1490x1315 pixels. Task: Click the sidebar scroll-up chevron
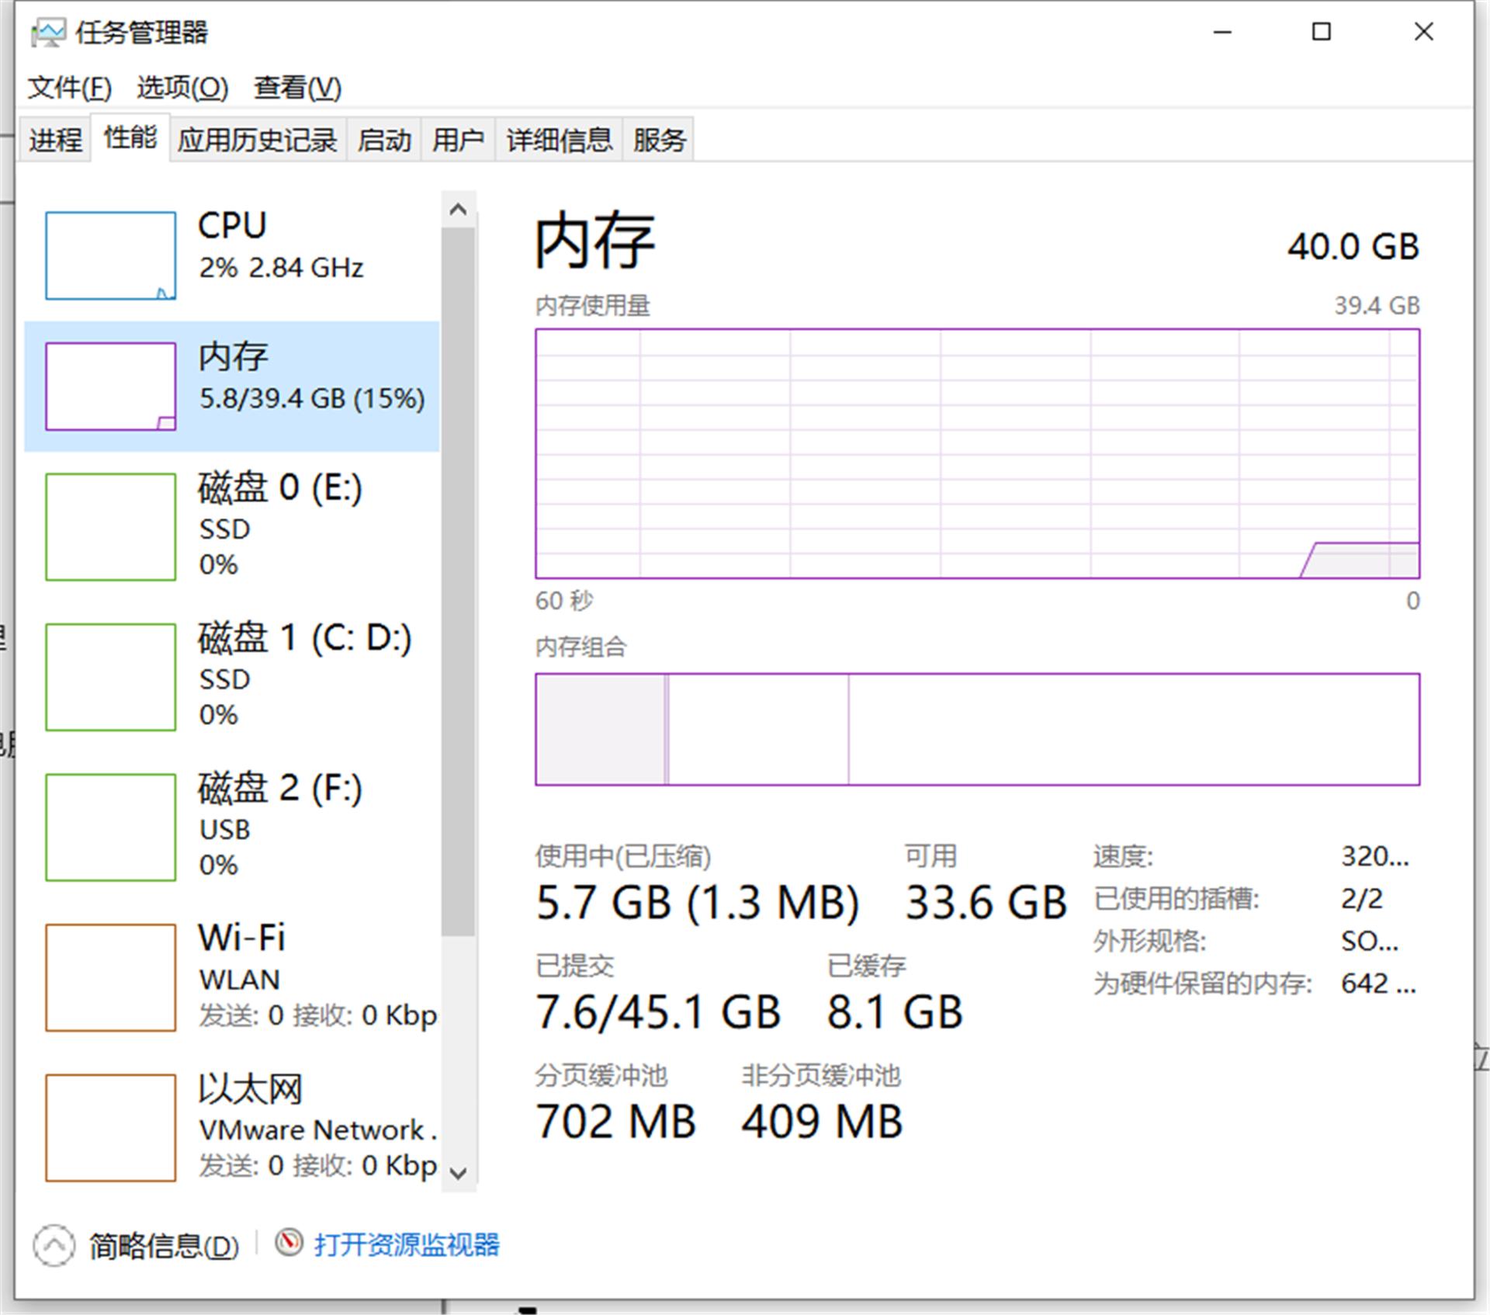pos(458,208)
